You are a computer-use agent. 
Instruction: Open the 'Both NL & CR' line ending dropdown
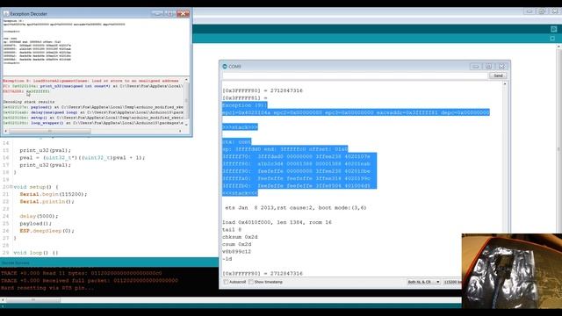click(x=423, y=282)
